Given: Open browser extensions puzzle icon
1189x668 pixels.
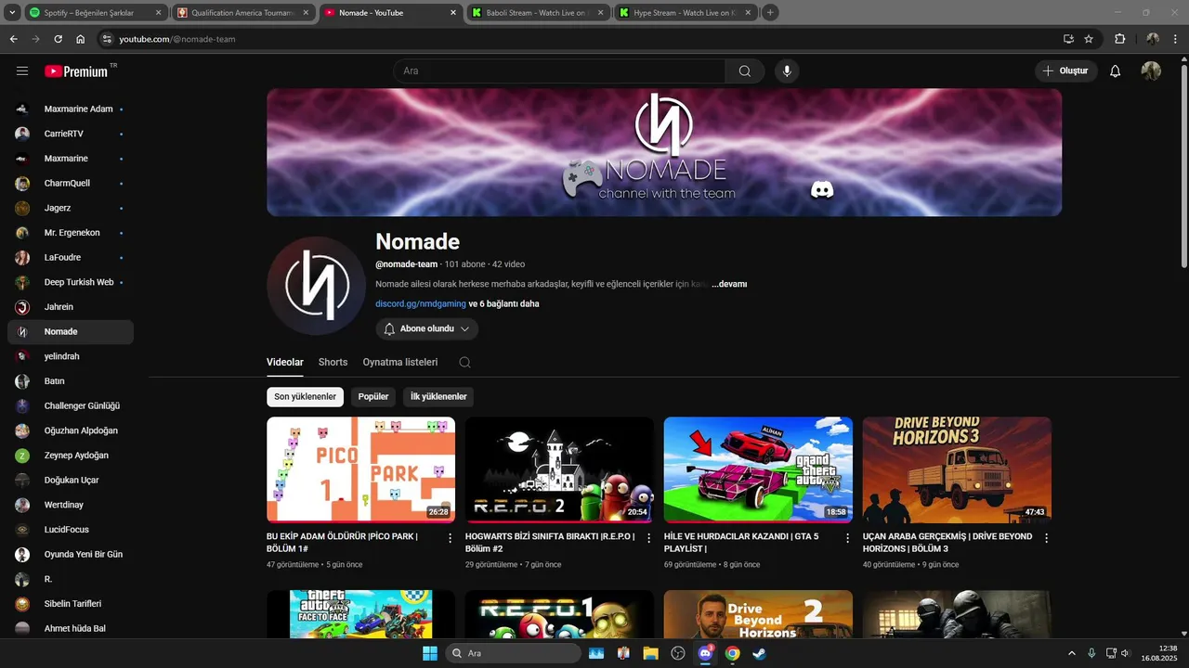Looking at the screenshot, I should tap(1119, 39).
